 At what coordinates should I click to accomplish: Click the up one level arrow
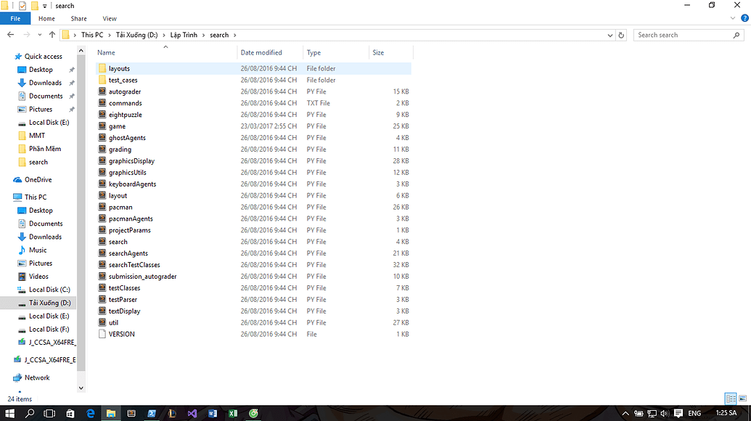coord(52,34)
